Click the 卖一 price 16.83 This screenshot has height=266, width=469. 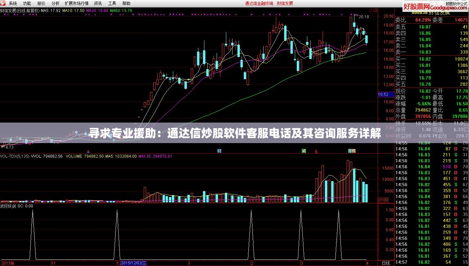pos(425,52)
